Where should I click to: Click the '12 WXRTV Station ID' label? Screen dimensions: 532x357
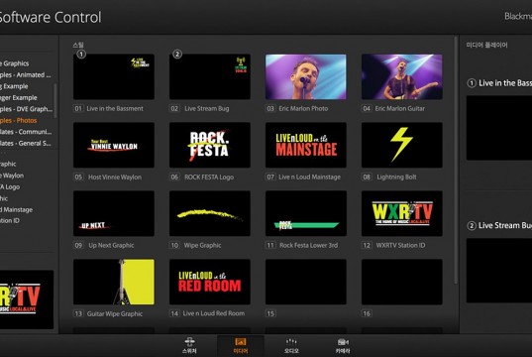click(x=393, y=245)
